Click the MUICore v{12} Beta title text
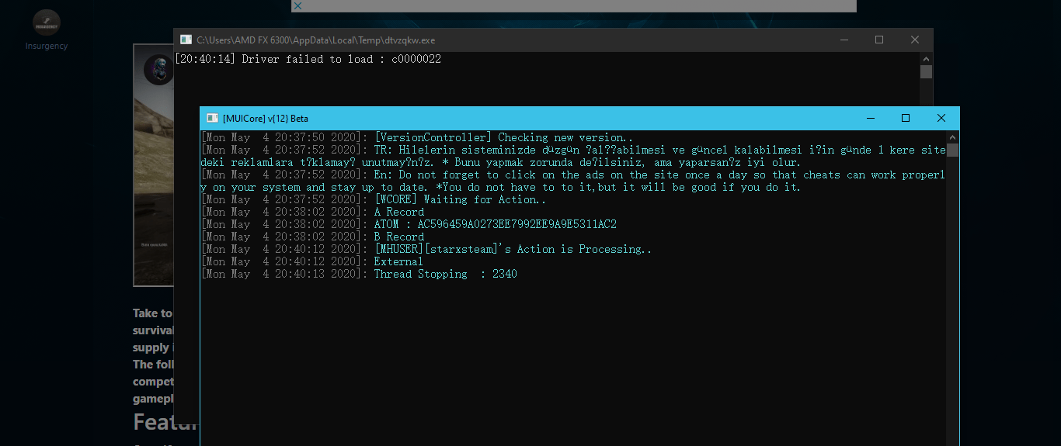 click(x=265, y=118)
